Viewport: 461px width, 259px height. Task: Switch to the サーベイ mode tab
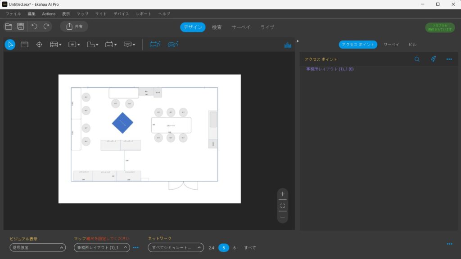pos(241,27)
